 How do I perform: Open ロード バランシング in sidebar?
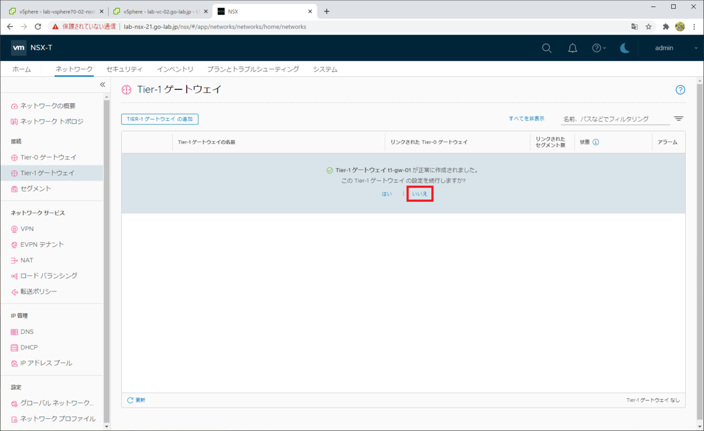click(44, 276)
